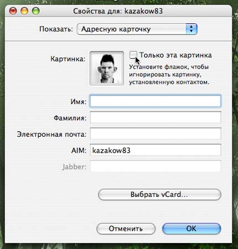
Task: Cancel with the Отменить button
Action: (126, 229)
